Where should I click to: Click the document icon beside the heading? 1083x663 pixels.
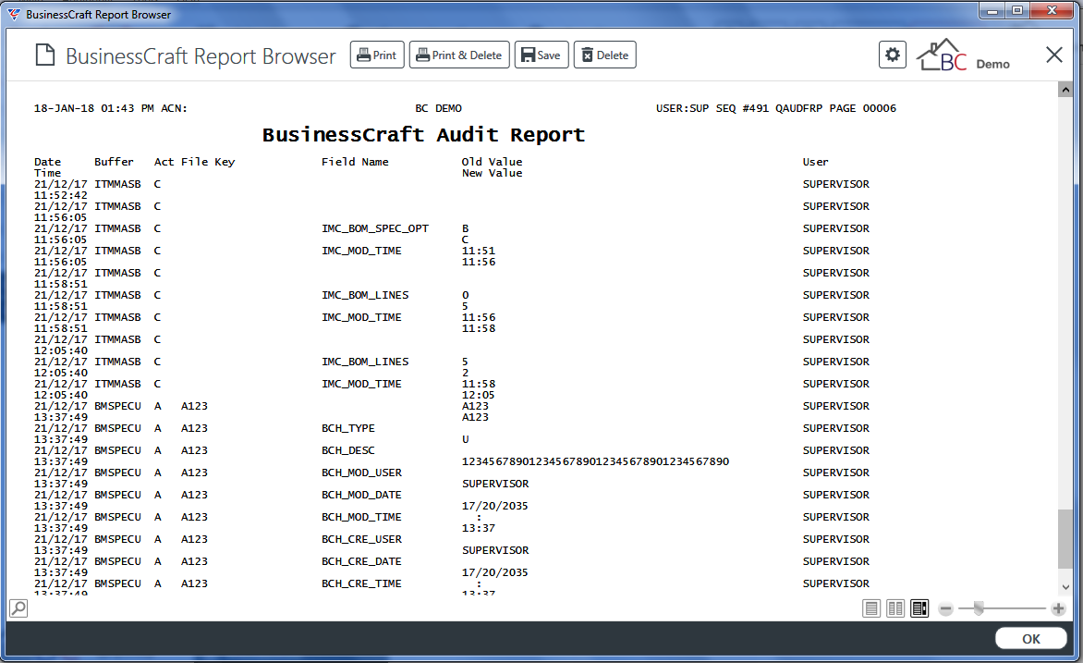click(45, 55)
